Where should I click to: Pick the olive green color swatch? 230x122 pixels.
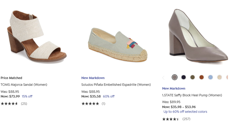pyautogui.click(x=192, y=77)
